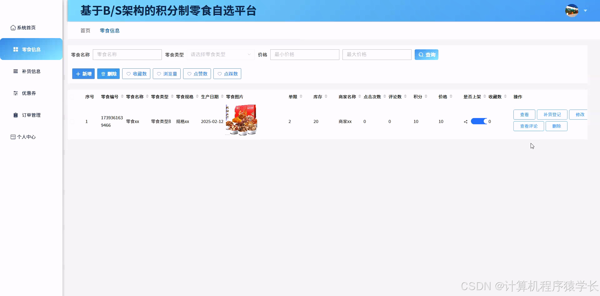Sort by 评论数 column arrows
Screen dimensions: 600x296
point(405,96)
